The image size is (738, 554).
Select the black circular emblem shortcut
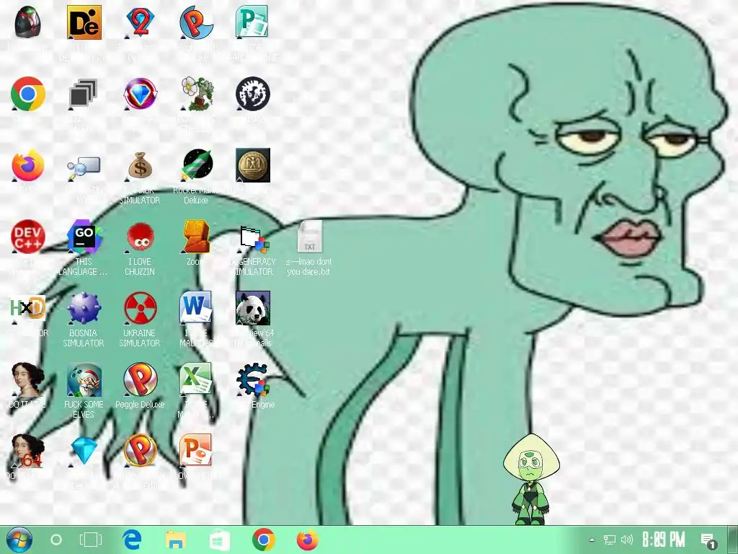coord(253,94)
